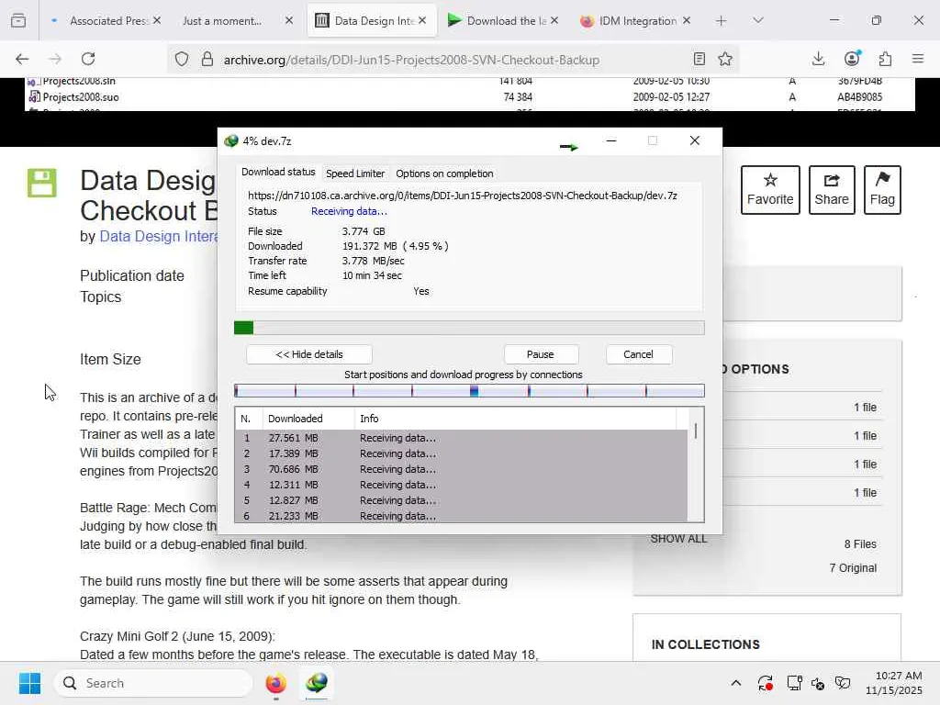Click the download URL text in dialog

coord(463,196)
